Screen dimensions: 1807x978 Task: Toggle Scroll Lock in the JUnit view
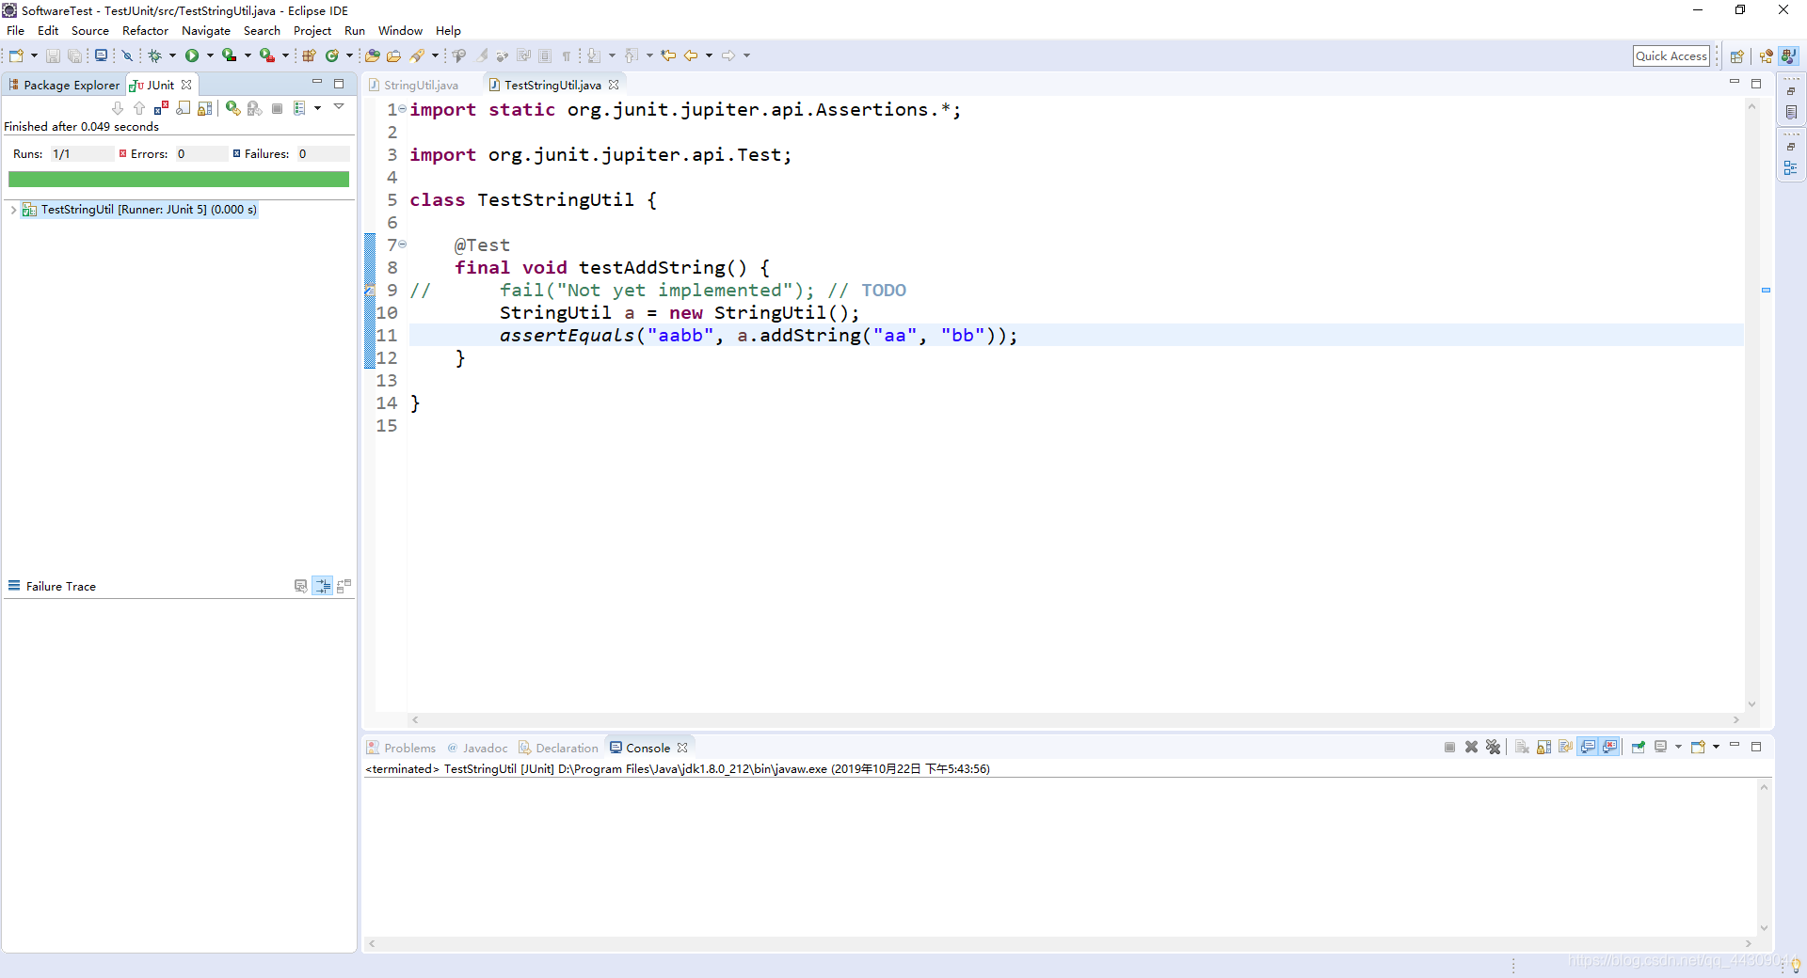tap(183, 108)
